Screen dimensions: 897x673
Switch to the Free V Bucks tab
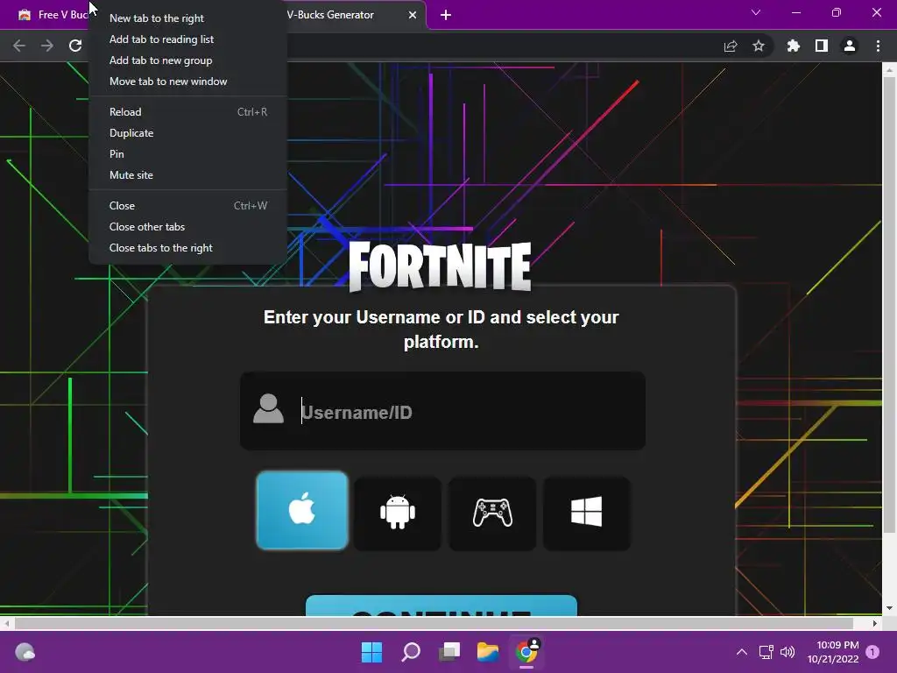pyautogui.click(x=52, y=15)
